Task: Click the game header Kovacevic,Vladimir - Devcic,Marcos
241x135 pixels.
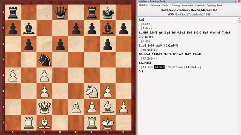Action: coord(186,10)
